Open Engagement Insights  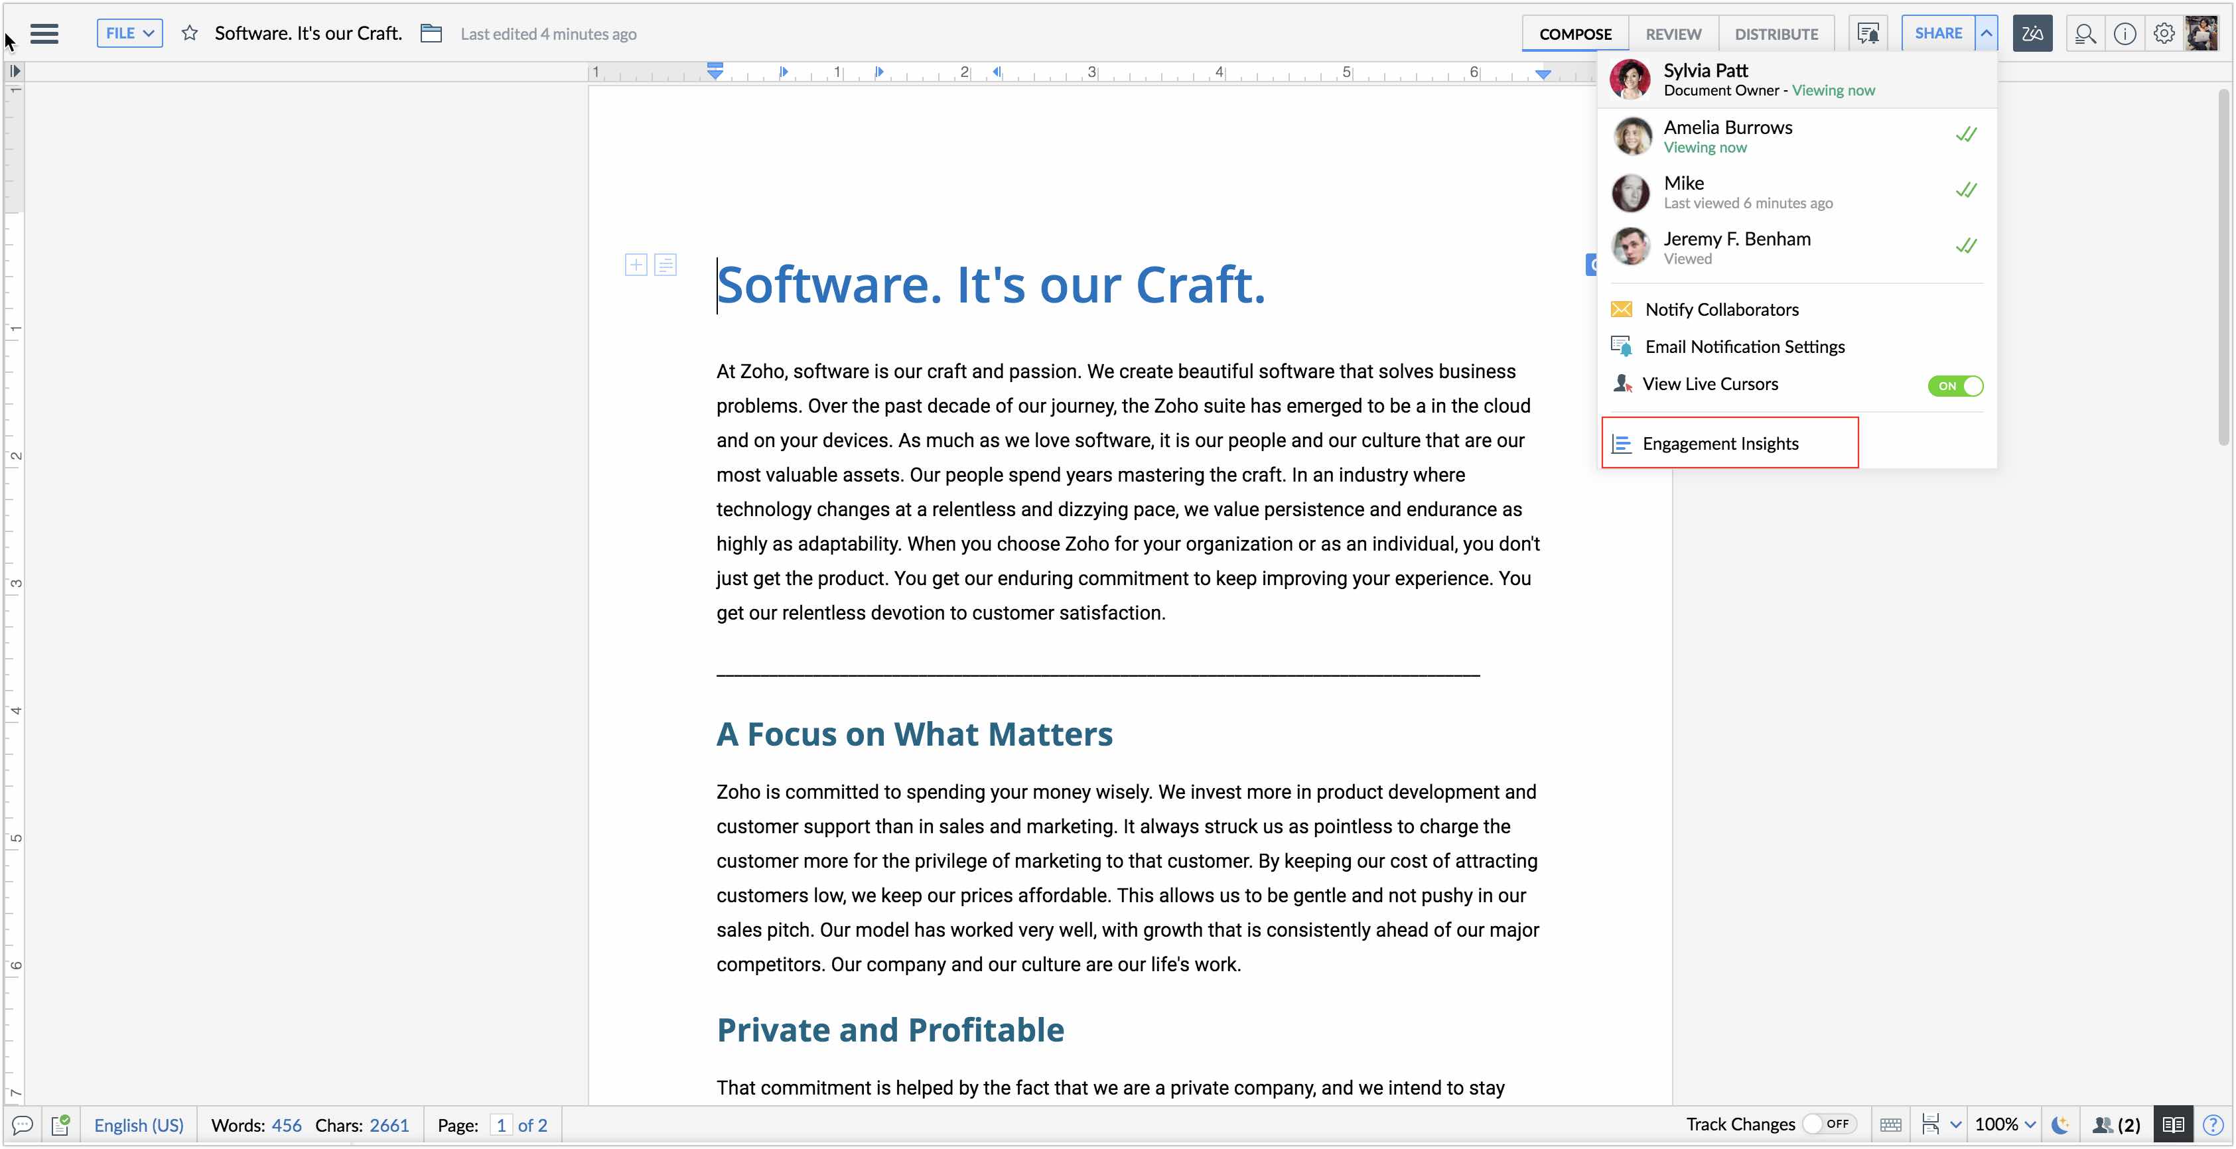pyautogui.click(x=1720, y=443)
